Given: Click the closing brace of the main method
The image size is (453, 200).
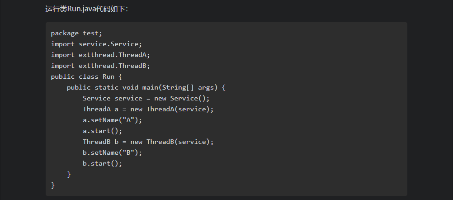Looking at the screenshot, I should tap(69, 175).
